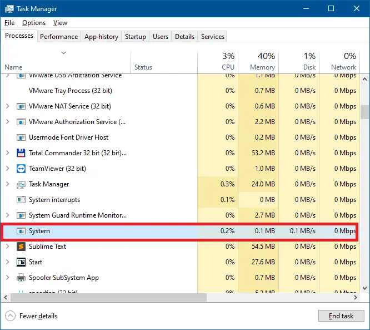Expand the TeamViewer process group
Screen dimensions: 370x330
click(x=8, y=169)
